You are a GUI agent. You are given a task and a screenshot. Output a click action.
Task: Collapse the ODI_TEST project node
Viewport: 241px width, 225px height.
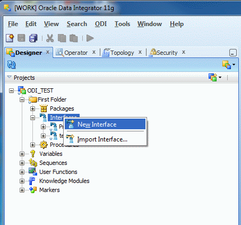pos(11,91)
